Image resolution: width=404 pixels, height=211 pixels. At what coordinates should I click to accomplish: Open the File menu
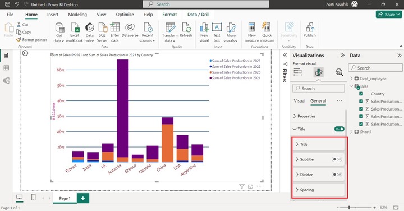coord(10,15)
